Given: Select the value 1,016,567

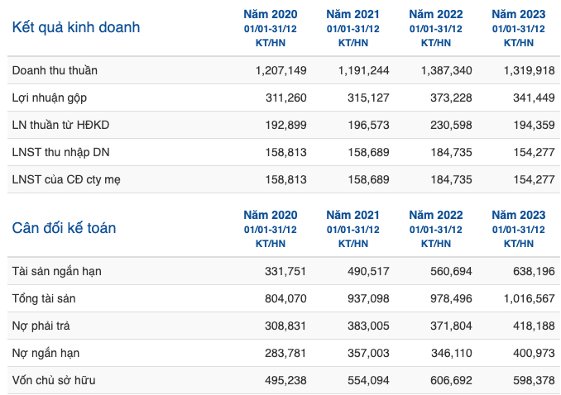Looking at the screenshot, I should pos(530,298).
